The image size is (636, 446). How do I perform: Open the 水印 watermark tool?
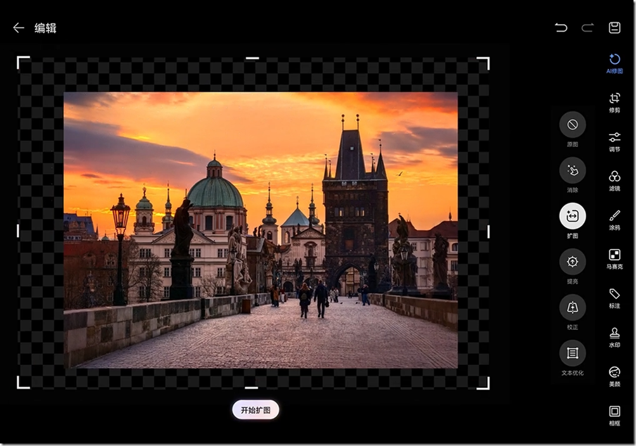614,338
